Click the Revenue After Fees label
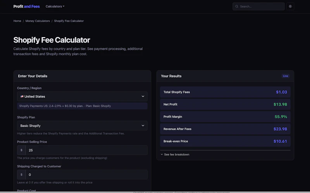 tap(177, 129)
